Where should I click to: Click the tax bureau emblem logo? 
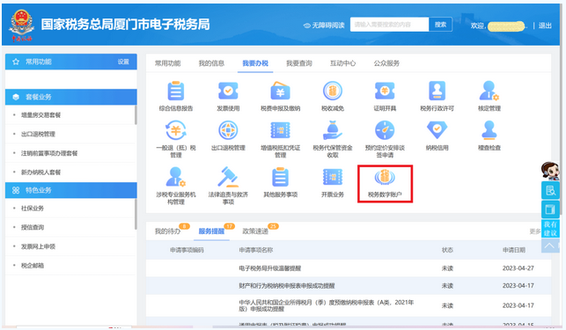tap(22, 26)
